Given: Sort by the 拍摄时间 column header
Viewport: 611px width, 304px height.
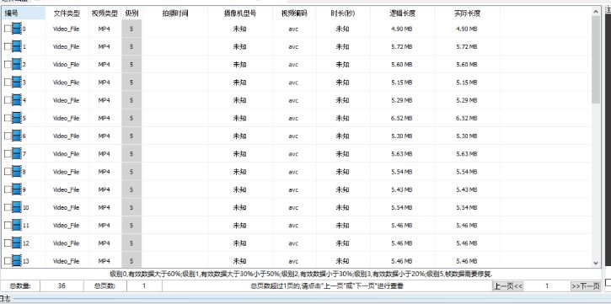Looking at the screenshot, I should coord(175,13).
